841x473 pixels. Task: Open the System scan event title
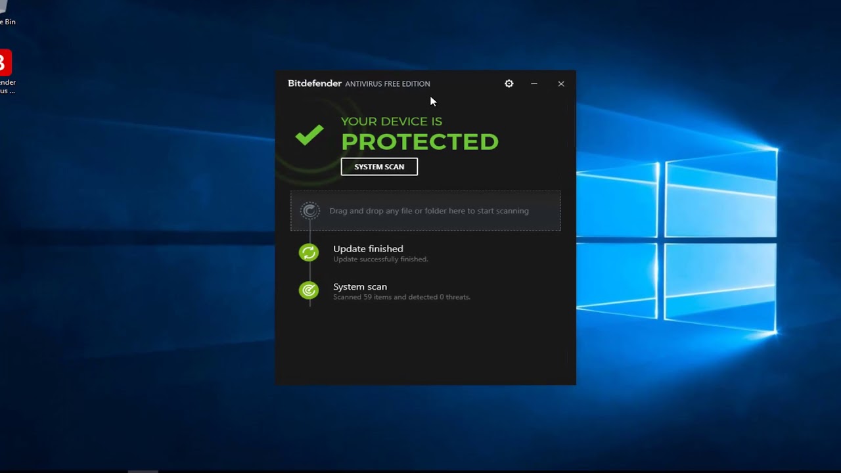click(360, 286)
